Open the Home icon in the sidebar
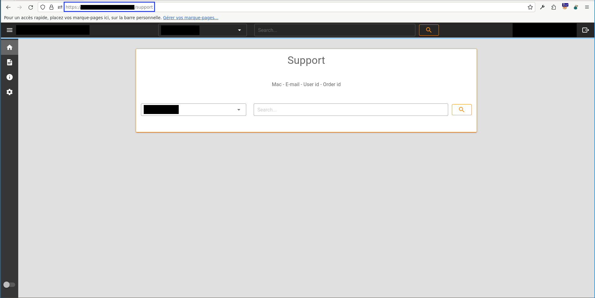The width and height of the screenshot is (595, 298). click(10, 47)
